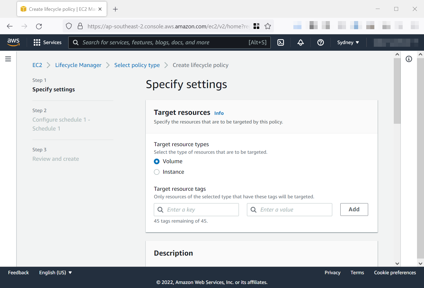Go to Lifecycle Manager breadcrumb

pyautogui.click(x=78, y=65)
